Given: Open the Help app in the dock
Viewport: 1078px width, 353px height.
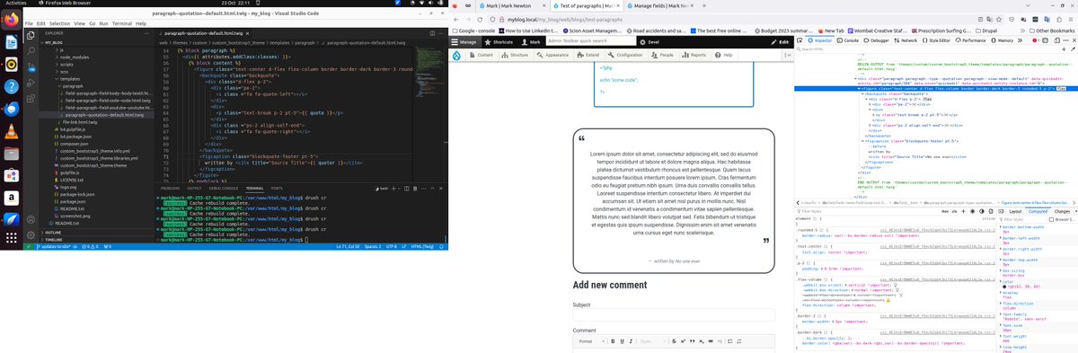Looking at the screenshot, I should [11, 87].
